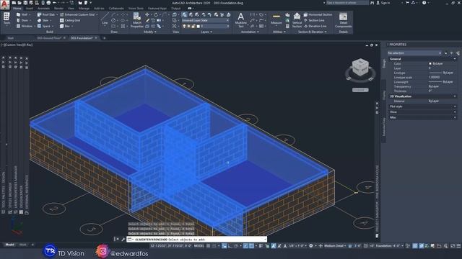Click Horizontal Section tool

click(318, 14)
